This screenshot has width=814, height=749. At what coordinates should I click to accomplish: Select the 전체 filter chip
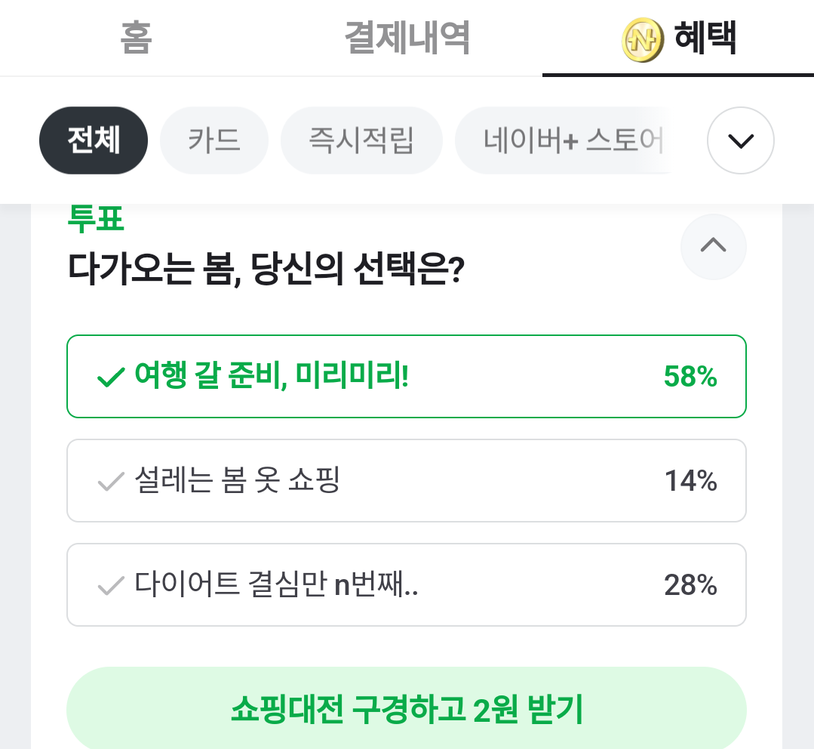[x=94, y=140]
